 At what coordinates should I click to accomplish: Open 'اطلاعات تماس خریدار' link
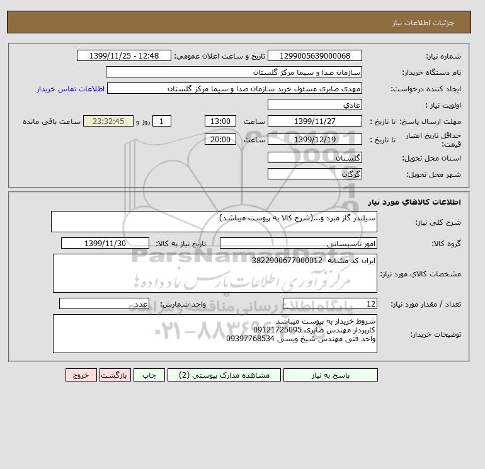coord(71,89)
